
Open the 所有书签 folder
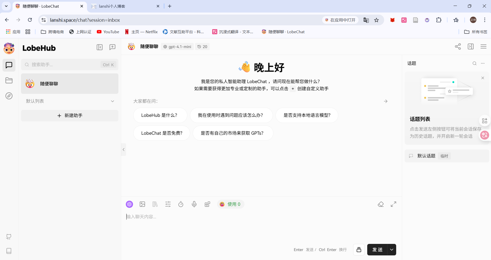[476, 32]
